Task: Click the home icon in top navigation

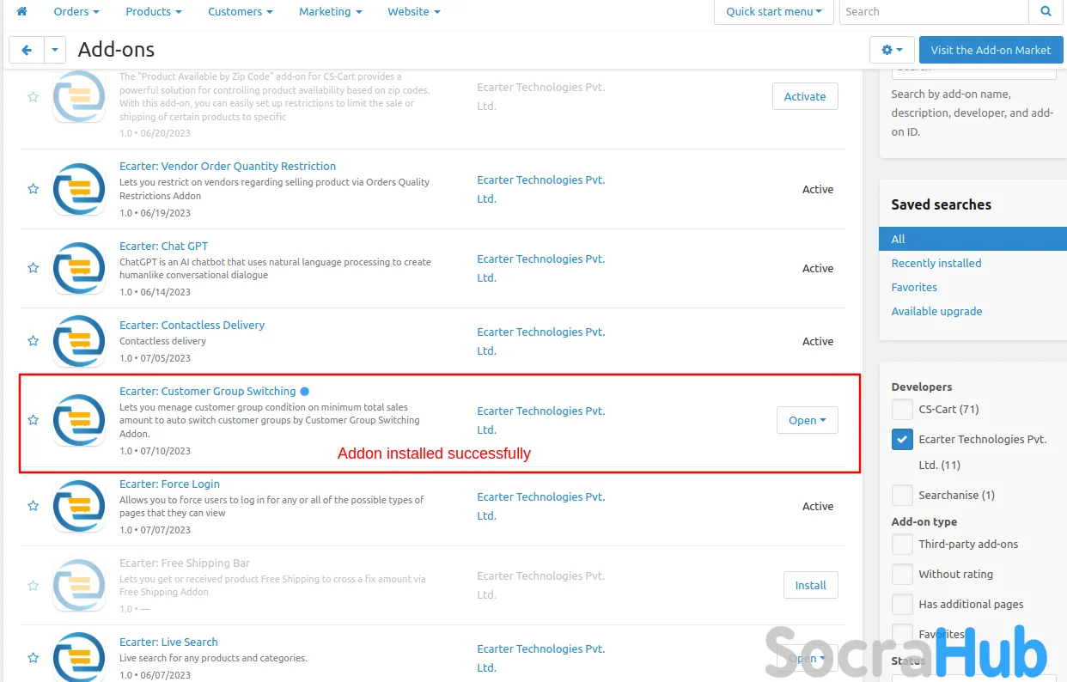Action: (x=21, y=11)
